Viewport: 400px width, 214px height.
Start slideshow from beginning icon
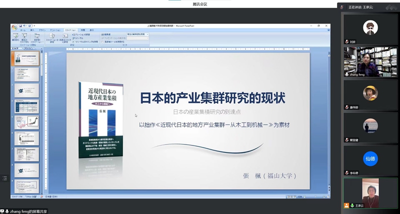[x=15, y=36]
